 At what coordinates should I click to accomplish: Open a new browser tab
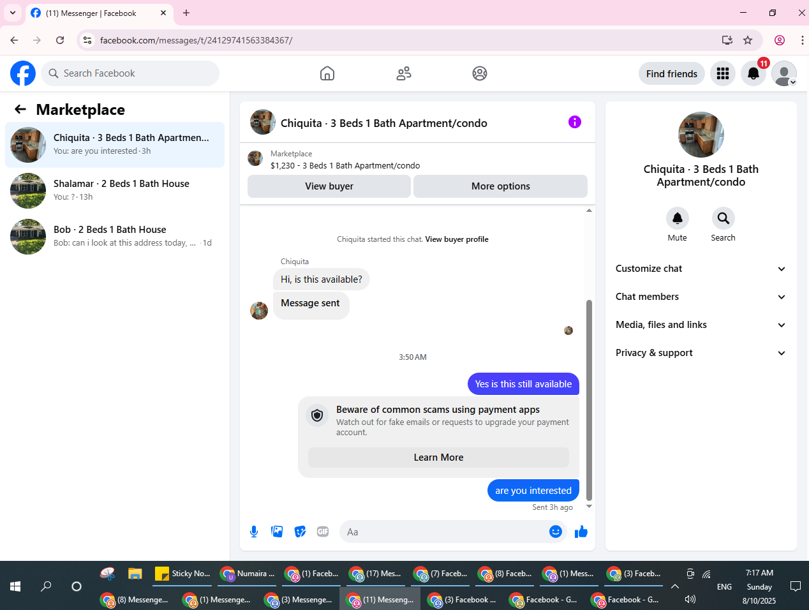pos(186,13)
